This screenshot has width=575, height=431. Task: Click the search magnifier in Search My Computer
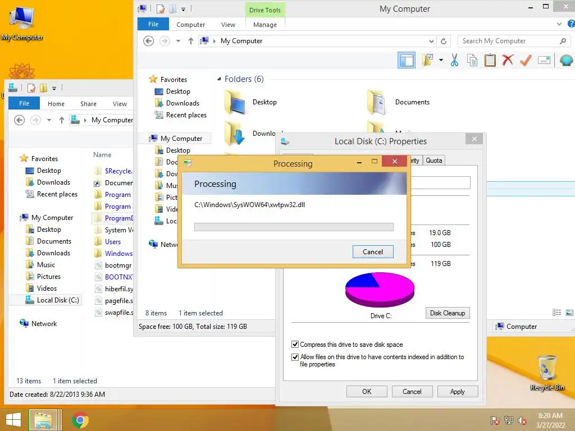coord(563,41)
